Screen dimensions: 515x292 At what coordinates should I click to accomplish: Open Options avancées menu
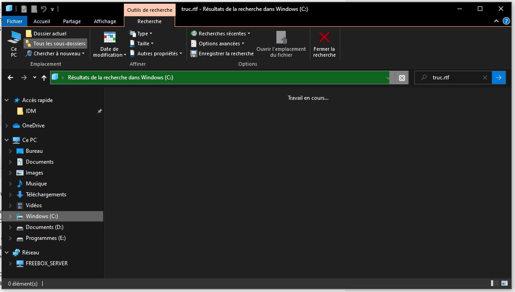[217, 44]
